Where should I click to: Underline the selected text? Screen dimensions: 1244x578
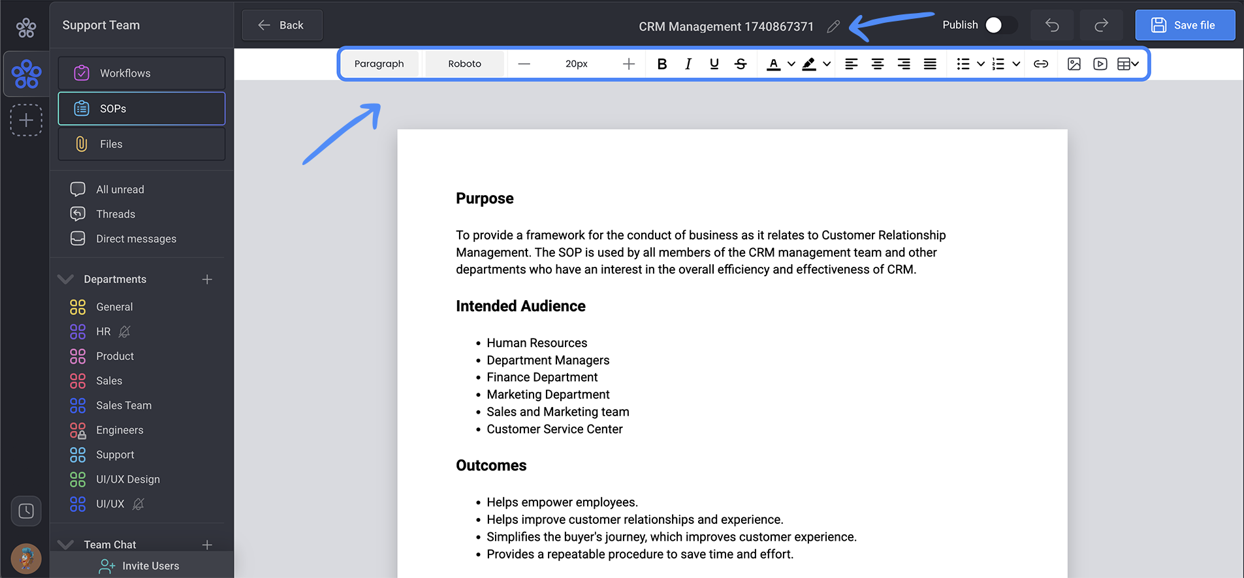(x=714, y=64)
